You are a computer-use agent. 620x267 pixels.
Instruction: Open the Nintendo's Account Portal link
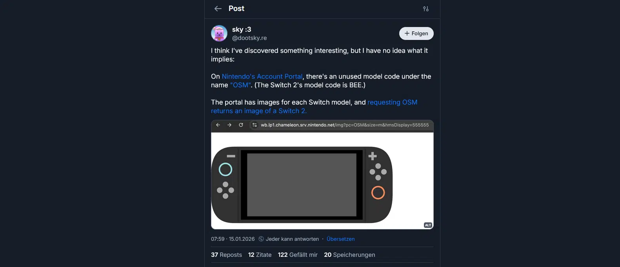262,76
